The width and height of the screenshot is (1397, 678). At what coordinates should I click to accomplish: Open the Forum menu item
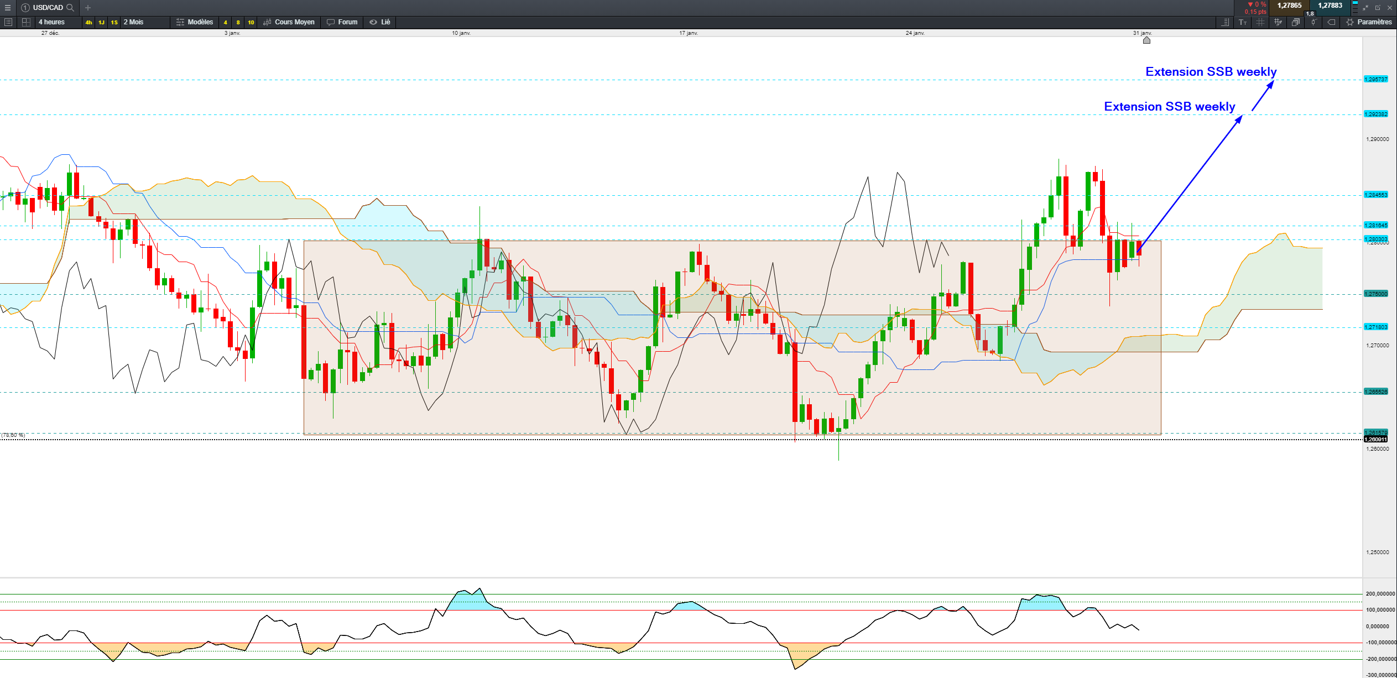pyautogui.click(x=342, y=22)
